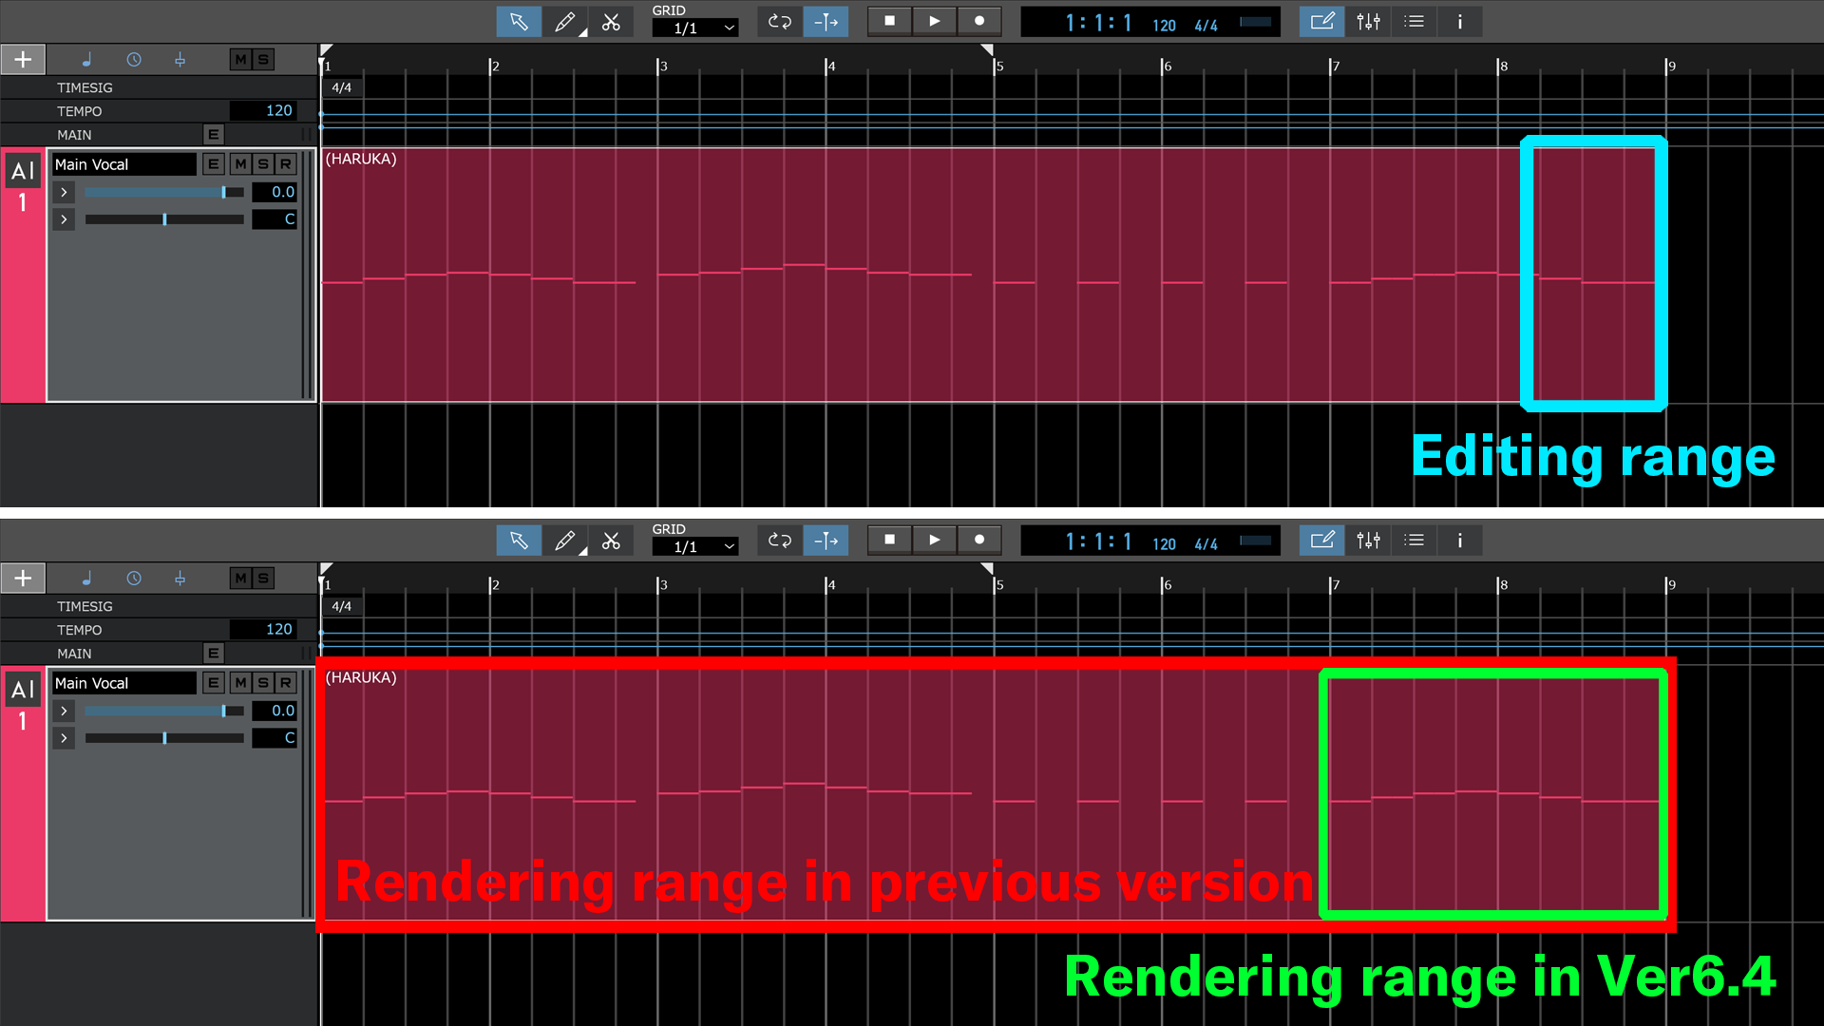Open the info panel
The height and width of the screenshot is (1026, 1824).
point(1460,21)
